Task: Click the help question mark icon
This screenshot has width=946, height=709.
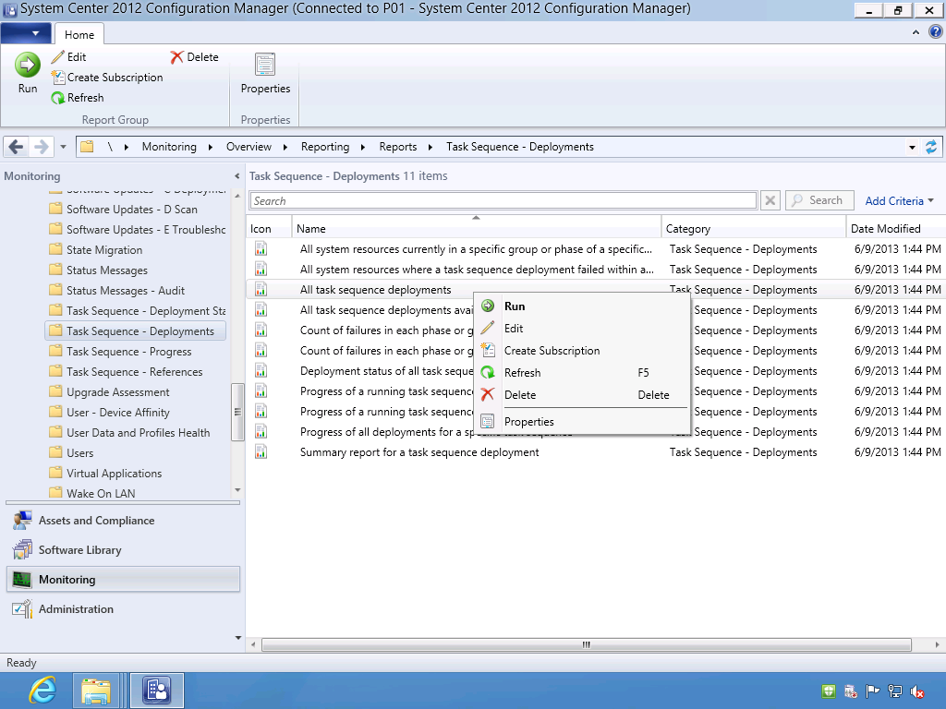Action: 935,32
